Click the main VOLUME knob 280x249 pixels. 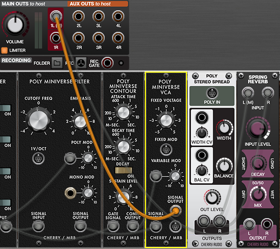pos(15,25)
